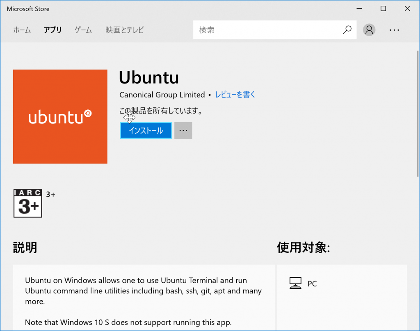The width and height of the screenshot is (420, 331).
Task: Open the top-right ellipsis menu
Action: tap(394, 30)
